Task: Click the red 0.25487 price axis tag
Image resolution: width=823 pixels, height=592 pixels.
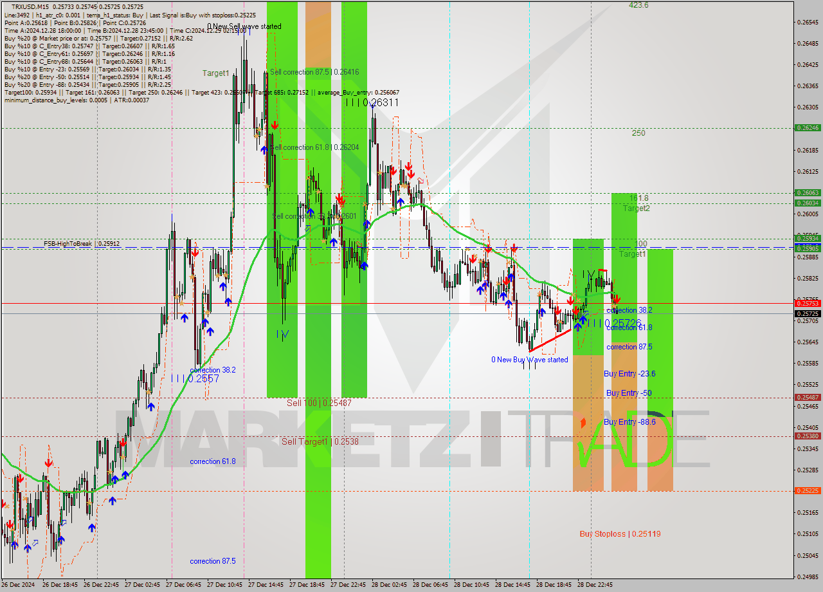Action: (808, 398)
